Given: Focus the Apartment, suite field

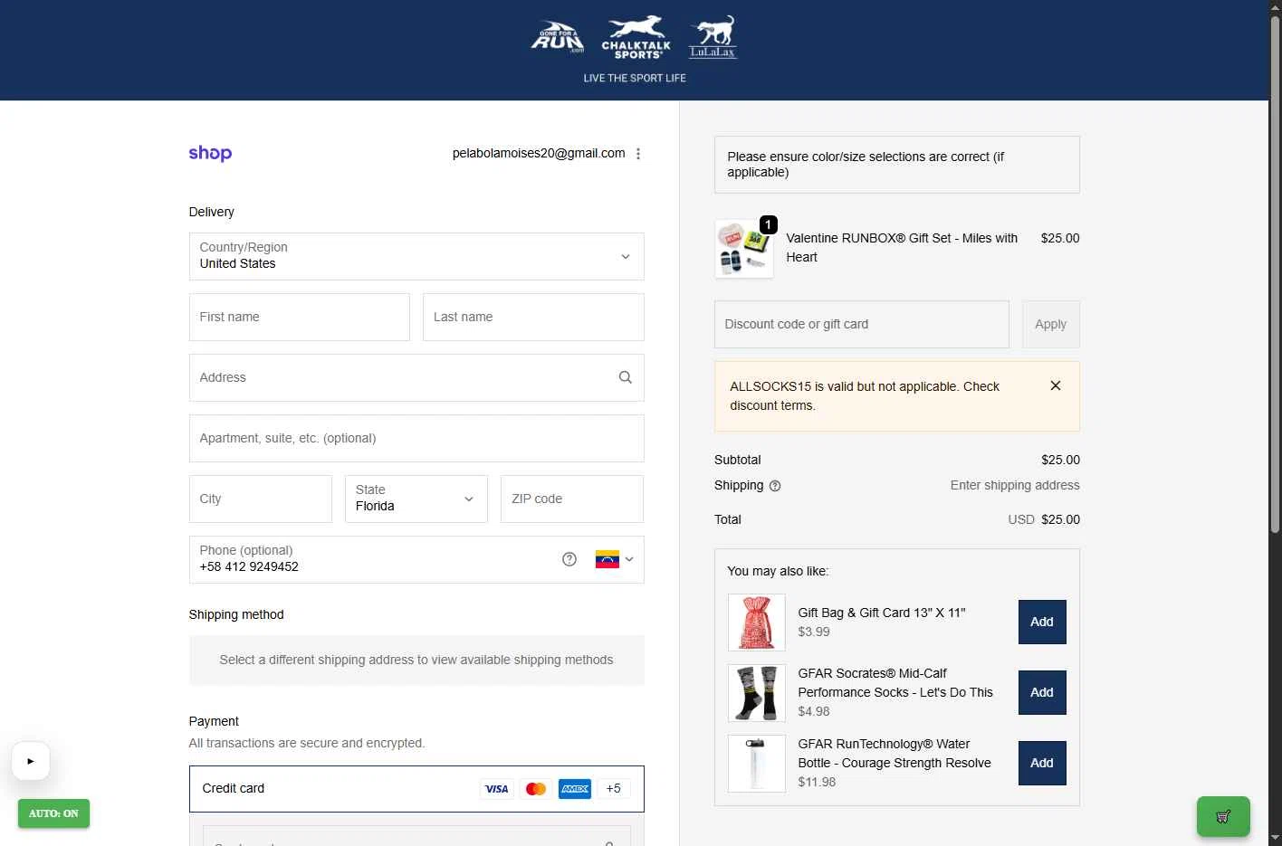Looking at the screenshot, I should click(x=416, y=438).
